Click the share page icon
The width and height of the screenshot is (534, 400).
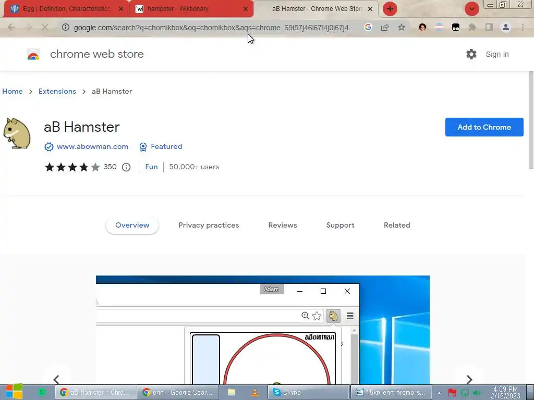(385, 27)
